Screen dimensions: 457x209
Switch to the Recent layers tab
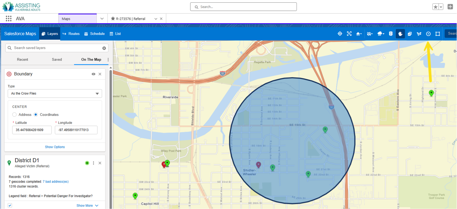23,59
